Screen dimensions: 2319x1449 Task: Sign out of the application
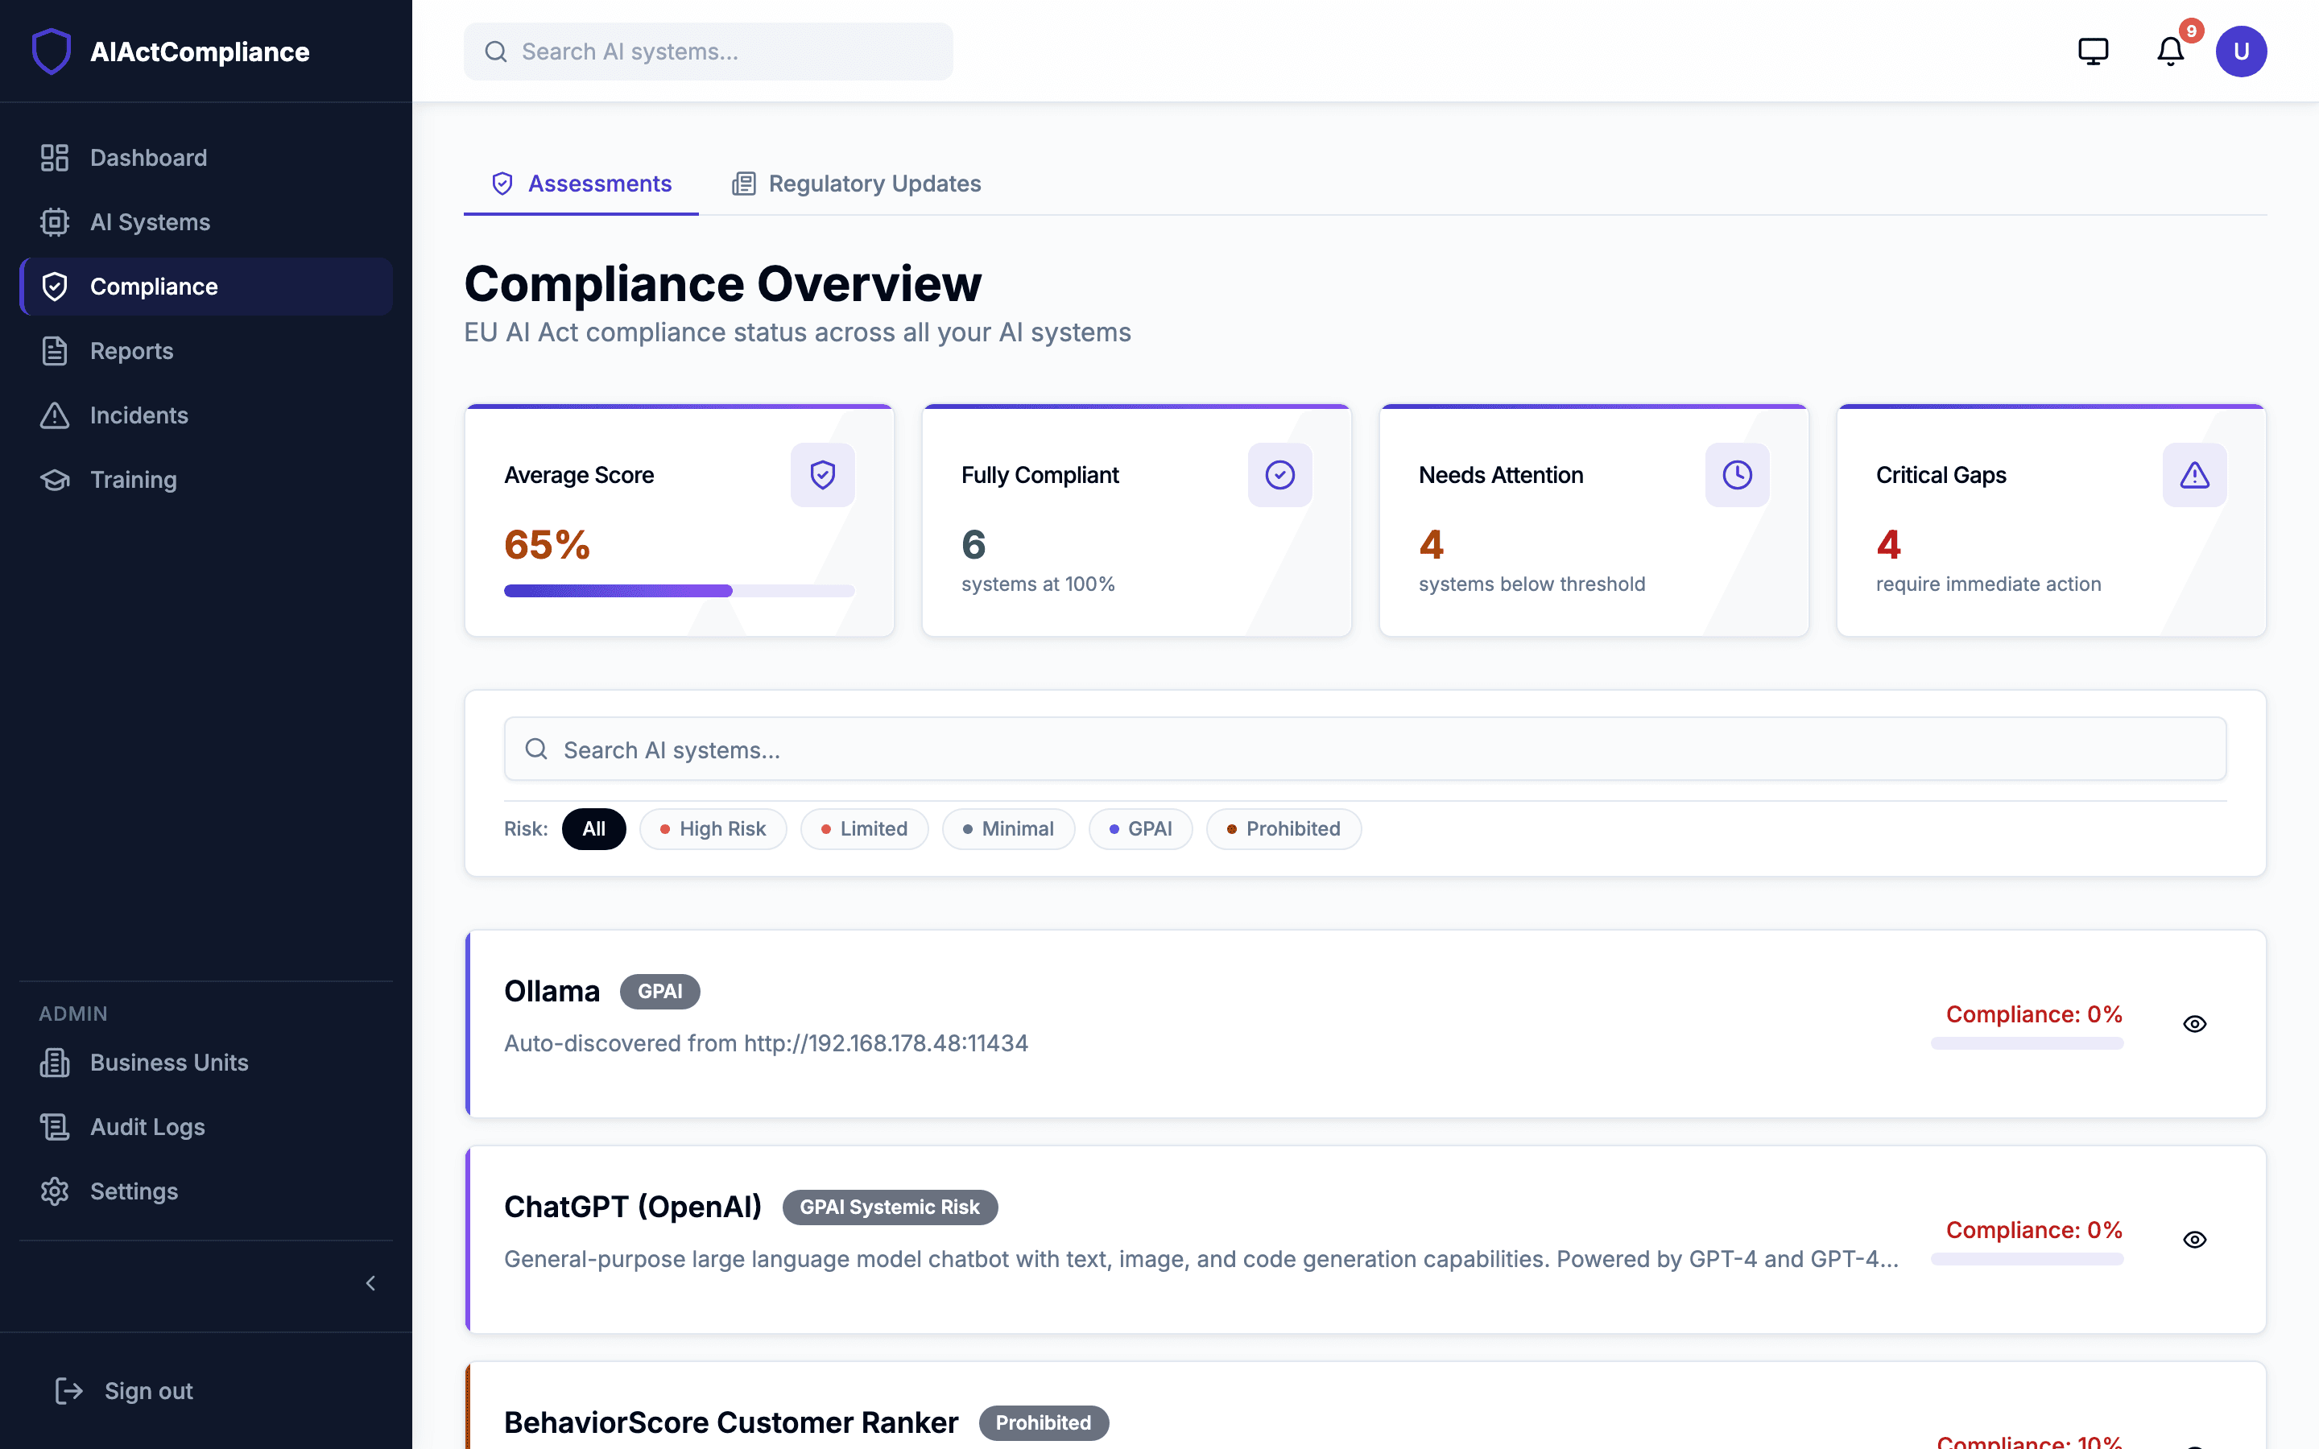tap(147, 1390)
